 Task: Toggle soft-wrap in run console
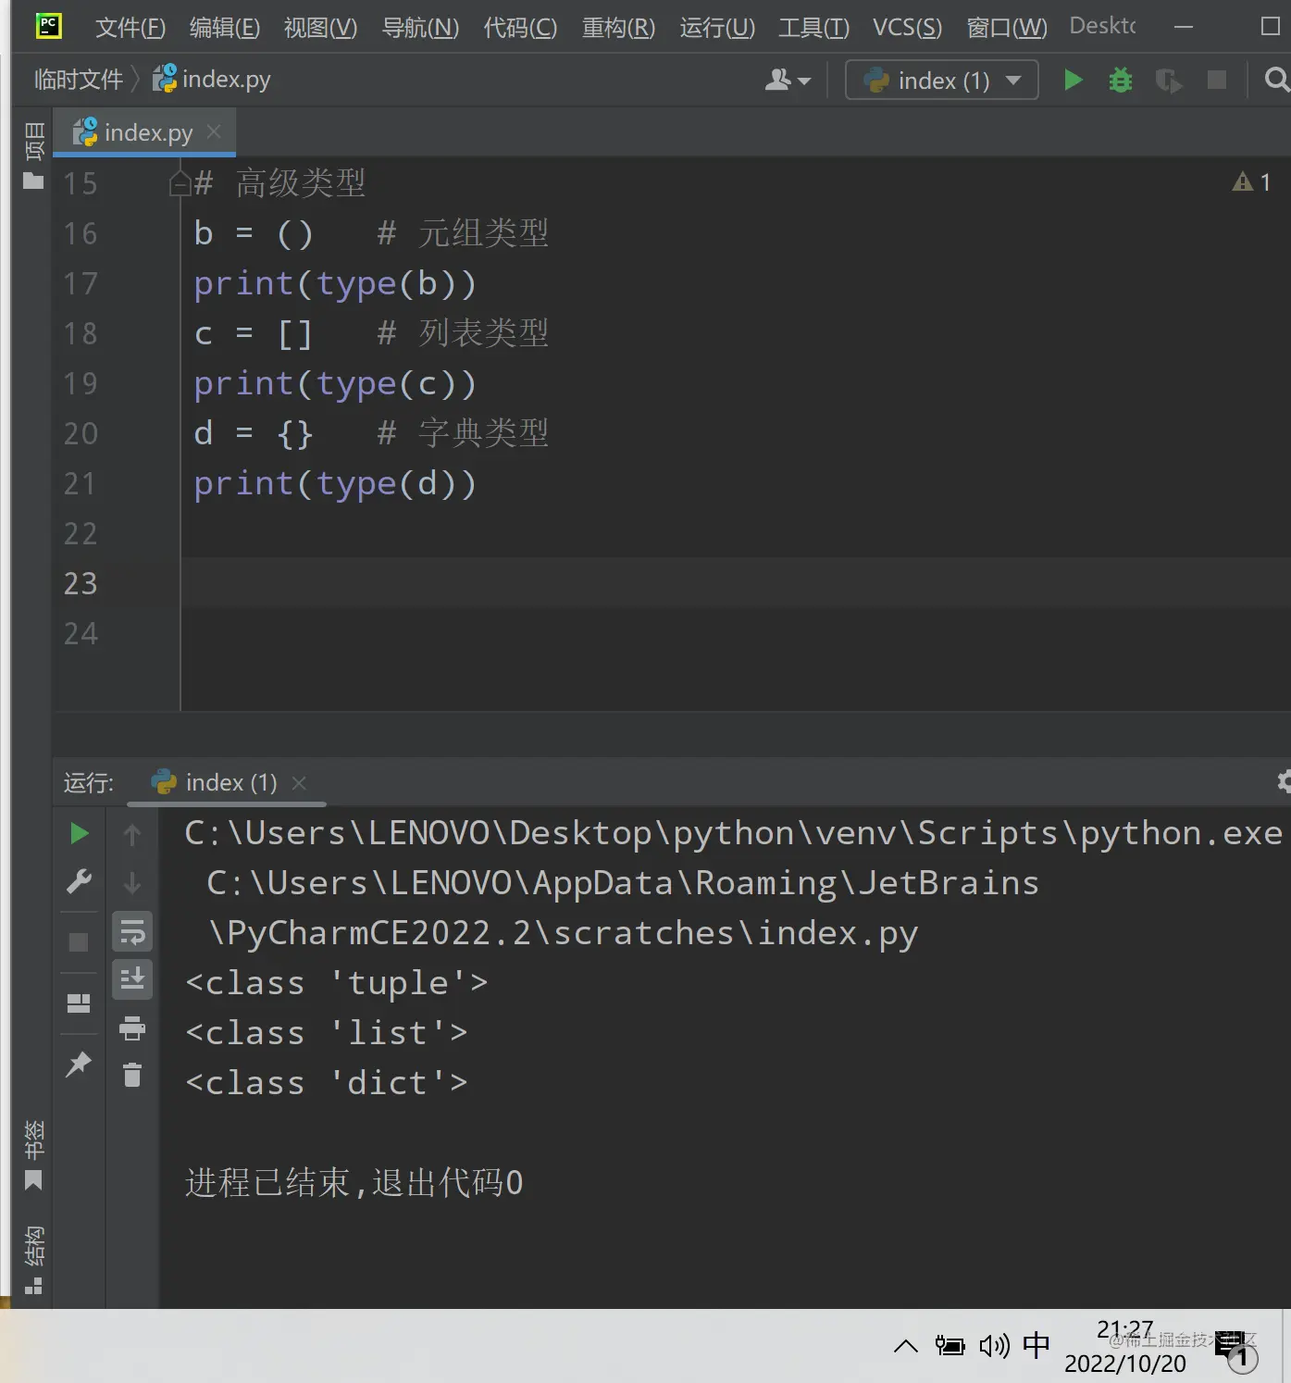pyautogui.click(x=132, y=932)
